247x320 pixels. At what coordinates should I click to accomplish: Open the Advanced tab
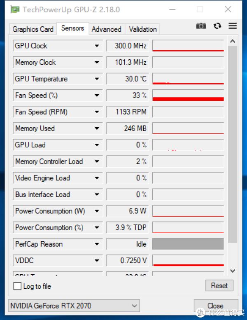point(106,29)
